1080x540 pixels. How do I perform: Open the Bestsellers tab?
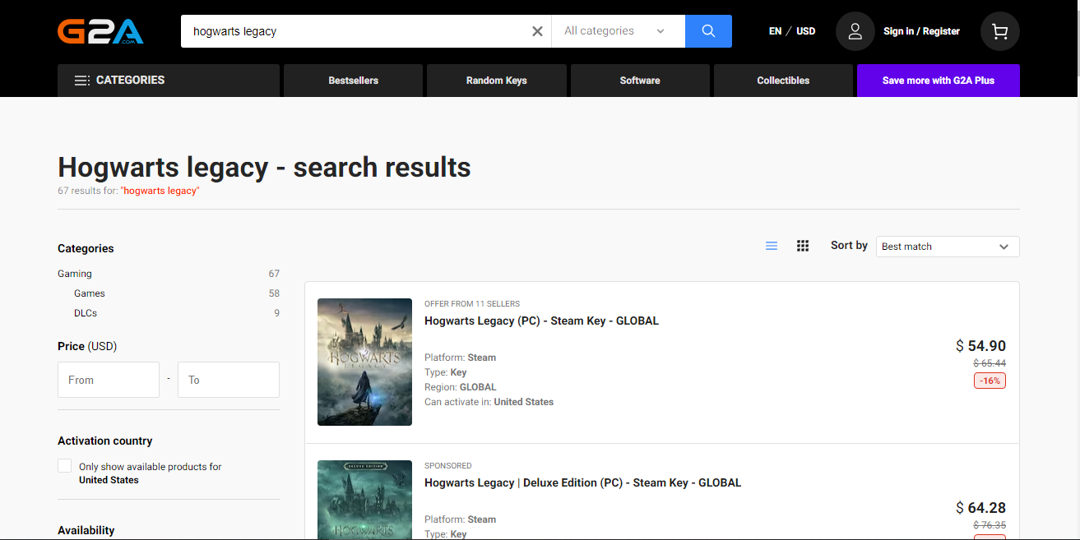353,81
